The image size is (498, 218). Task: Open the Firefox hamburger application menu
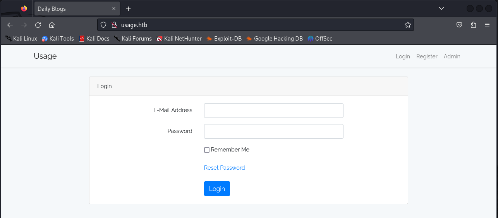[x=487, y=25]
